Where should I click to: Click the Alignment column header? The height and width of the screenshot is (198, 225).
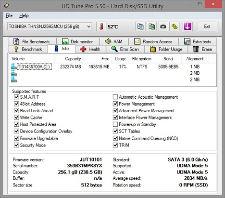point(195,59)
